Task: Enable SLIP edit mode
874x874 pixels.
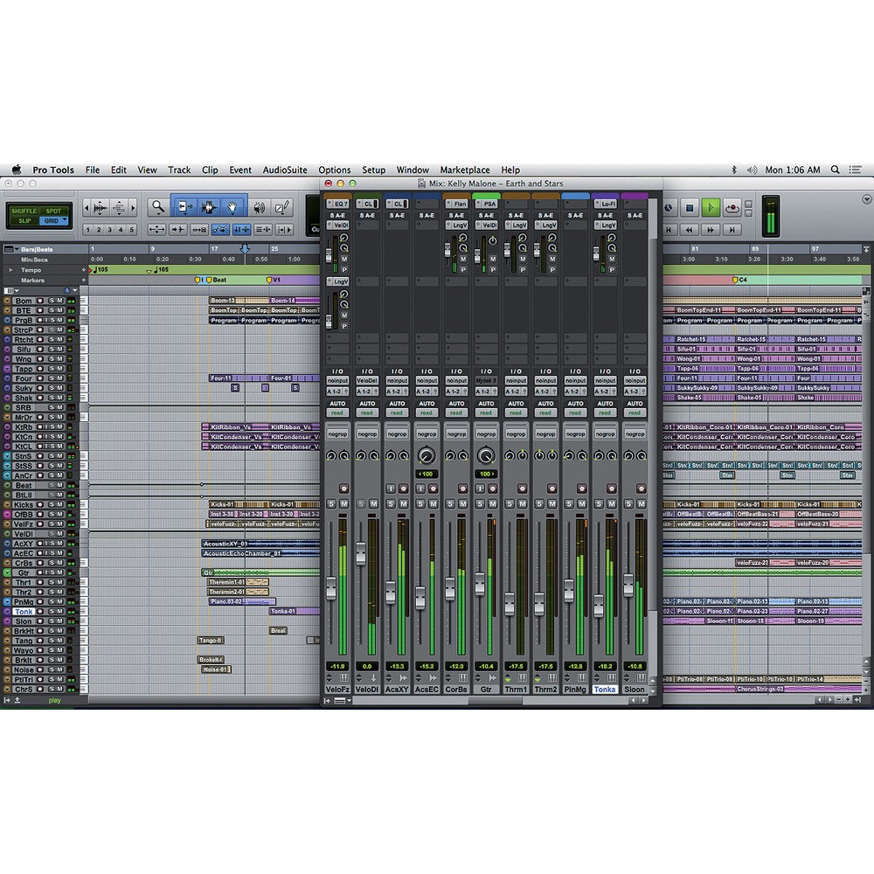Action: 24,221
